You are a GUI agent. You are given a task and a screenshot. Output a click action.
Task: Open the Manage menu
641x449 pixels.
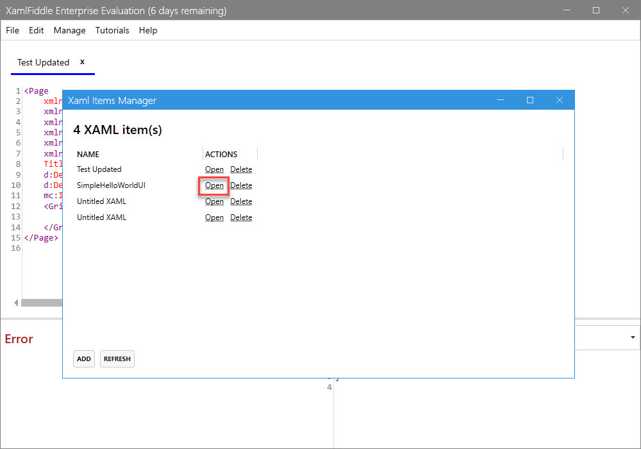pos(69,30)
